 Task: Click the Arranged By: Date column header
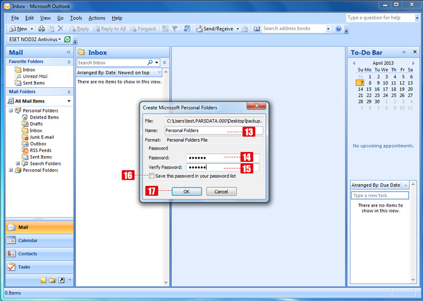[x=96, y=72]
